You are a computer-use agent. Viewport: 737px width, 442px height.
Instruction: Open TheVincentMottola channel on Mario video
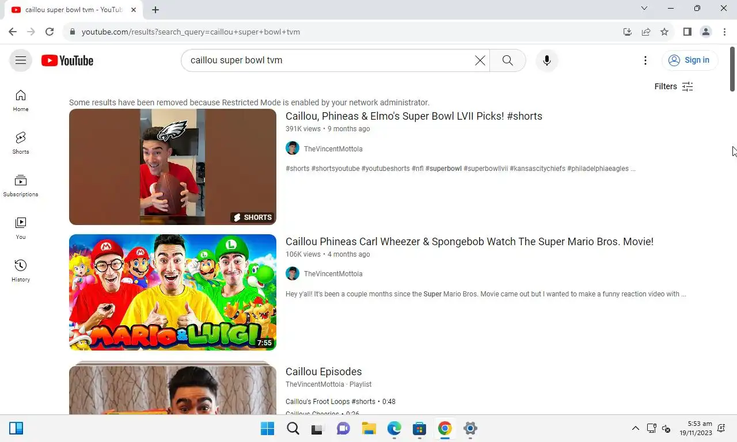point(333,274)
